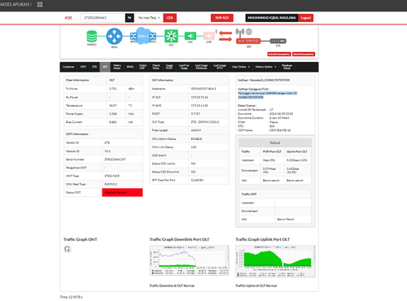407x301 pixels.
Task: Select the faded red ODP node icon
Action: point(208,36)
